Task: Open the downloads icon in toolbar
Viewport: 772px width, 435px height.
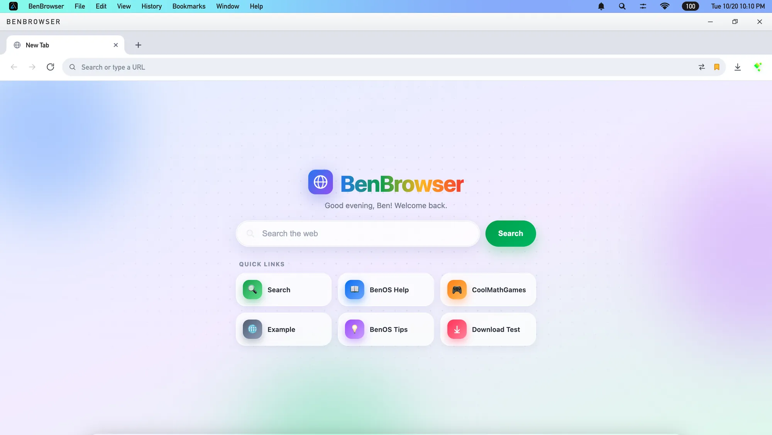Action: point(738,67)
